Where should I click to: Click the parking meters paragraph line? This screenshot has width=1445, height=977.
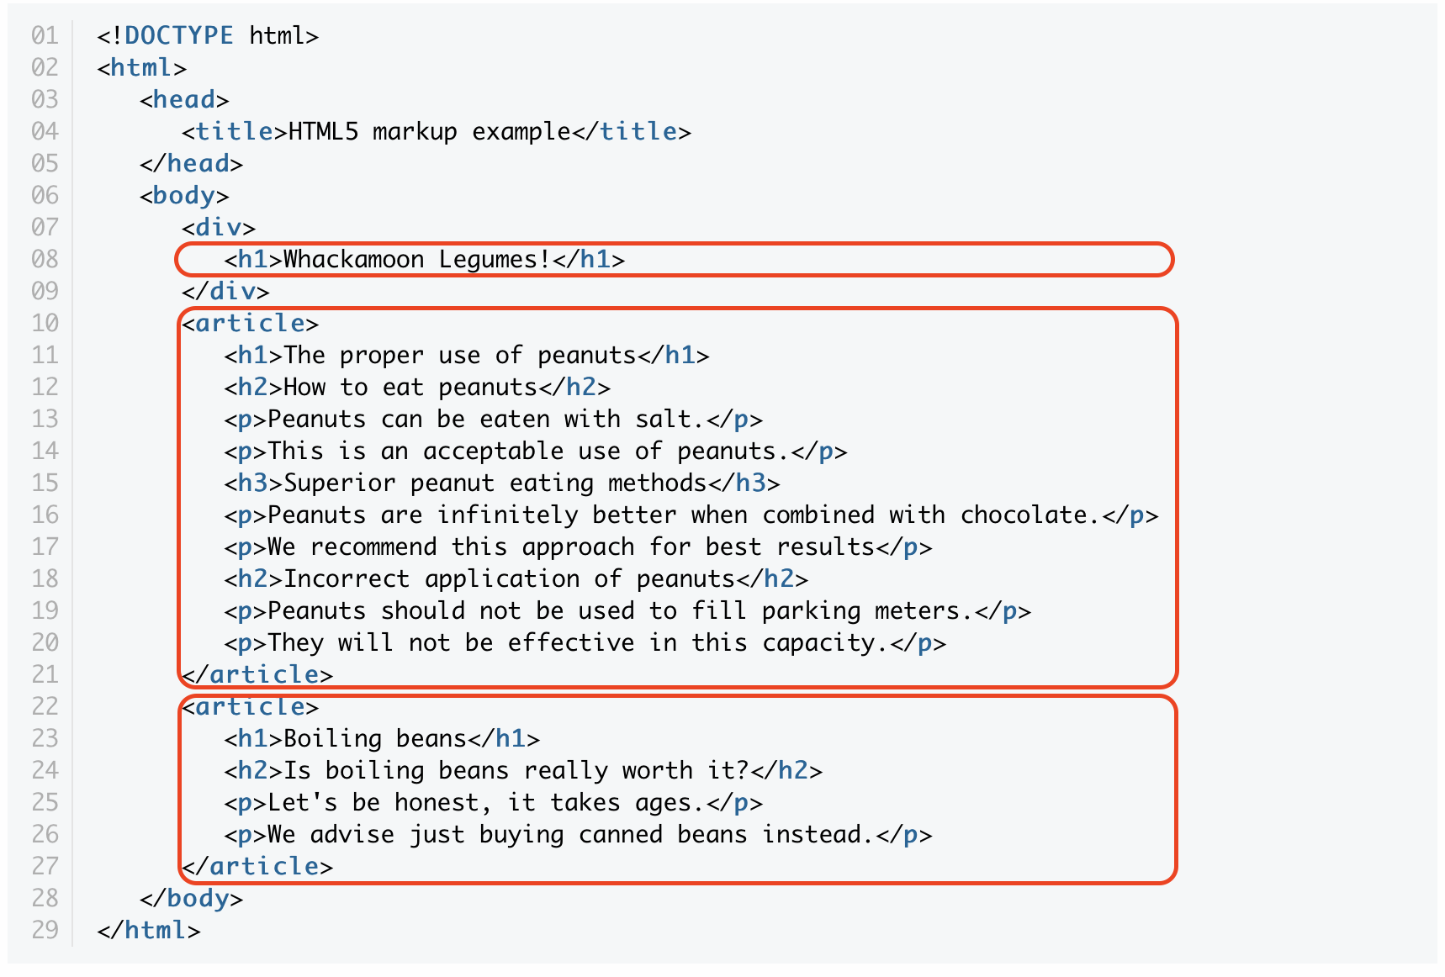click(x=627, y=610)
